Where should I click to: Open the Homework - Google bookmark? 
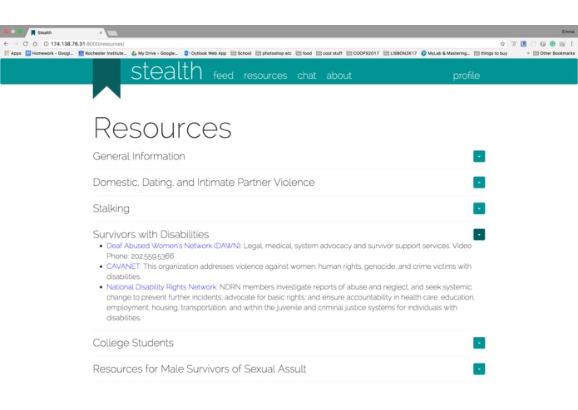[49, 53]
